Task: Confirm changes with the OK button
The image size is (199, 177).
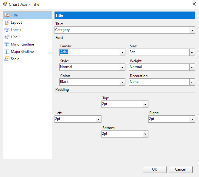Action: pyautogui.click(x=154, y=169)
